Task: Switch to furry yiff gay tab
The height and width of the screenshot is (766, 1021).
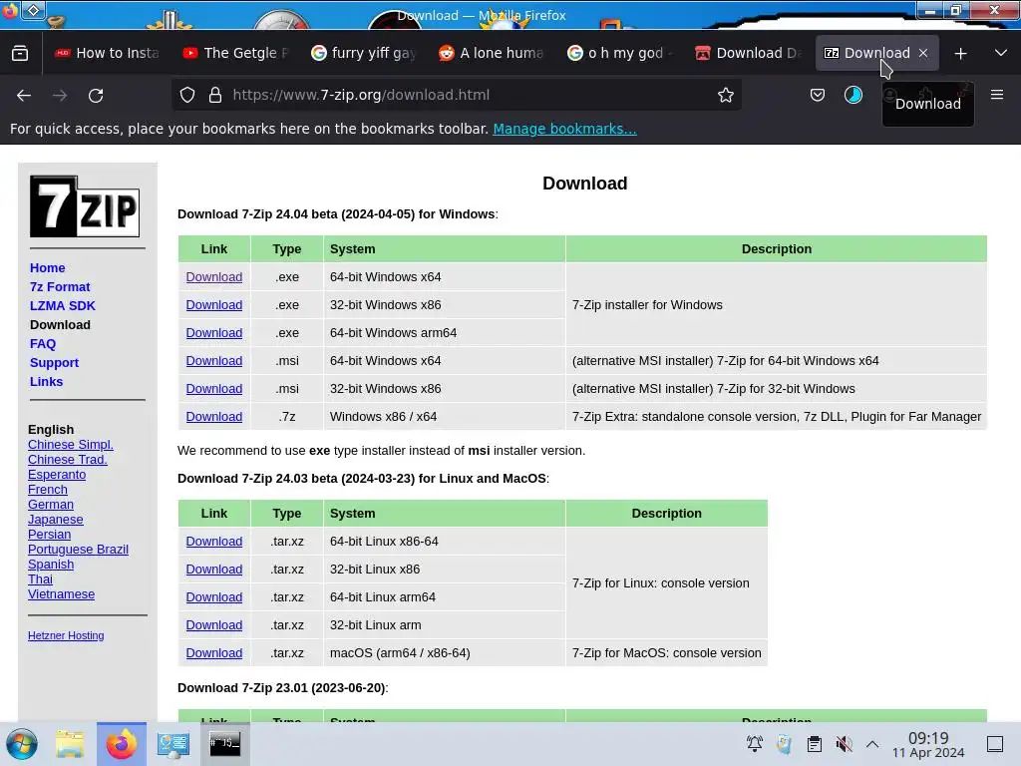Action: pos(365,53)
